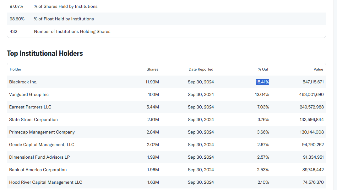Screen dimensions: 337x190
Task: Click the 2.57% out cell
Action: (263, 157)
